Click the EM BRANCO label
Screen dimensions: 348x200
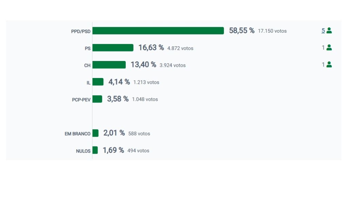77,134
